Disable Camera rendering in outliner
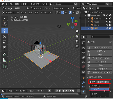Image resolution: width=113 pixels, height=99 pixels. pyautogui.click(x=110, y=18)
